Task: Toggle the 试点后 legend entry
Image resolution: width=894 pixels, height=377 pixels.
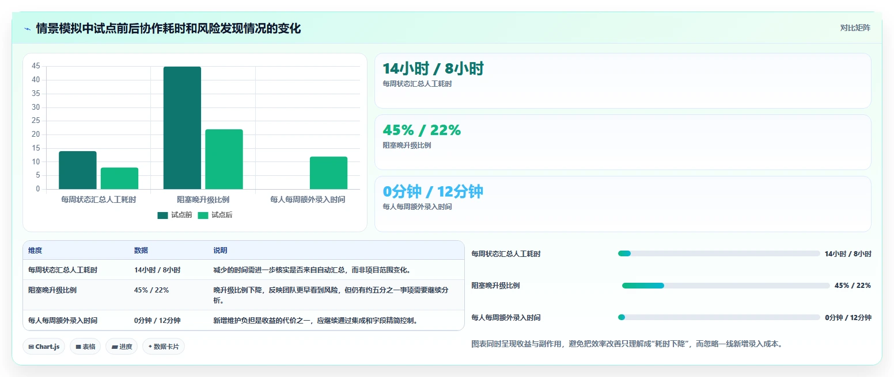Action: pos(215,215)
